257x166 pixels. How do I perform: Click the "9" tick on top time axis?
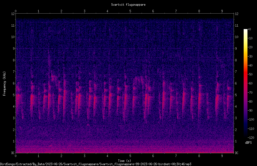point(222,11)
